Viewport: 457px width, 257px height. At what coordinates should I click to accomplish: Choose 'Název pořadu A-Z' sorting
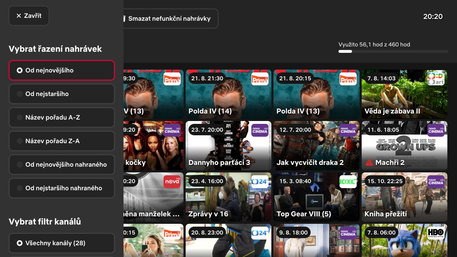[62, 117]
